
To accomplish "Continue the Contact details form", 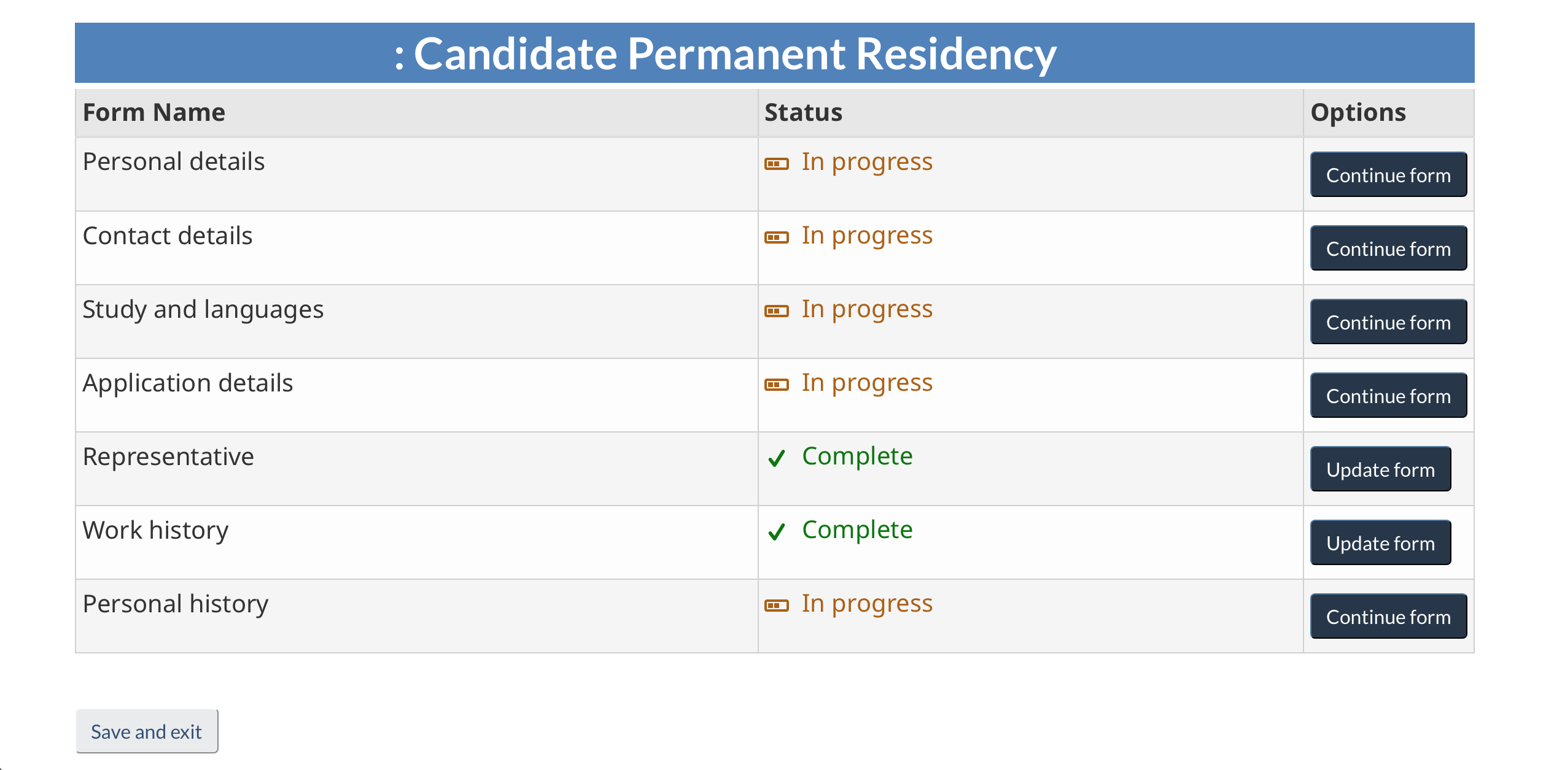I will click(x=1388, y=248).
